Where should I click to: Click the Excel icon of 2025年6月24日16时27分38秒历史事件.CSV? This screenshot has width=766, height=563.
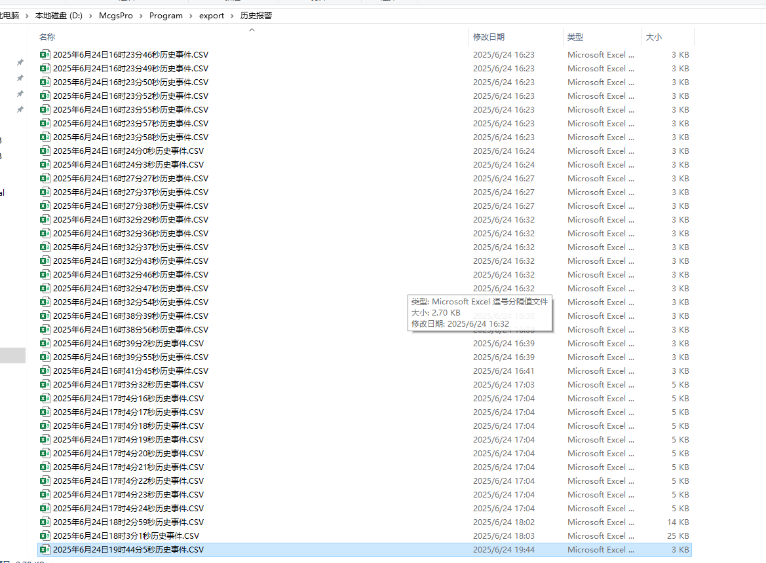click(x=45, y=206)
